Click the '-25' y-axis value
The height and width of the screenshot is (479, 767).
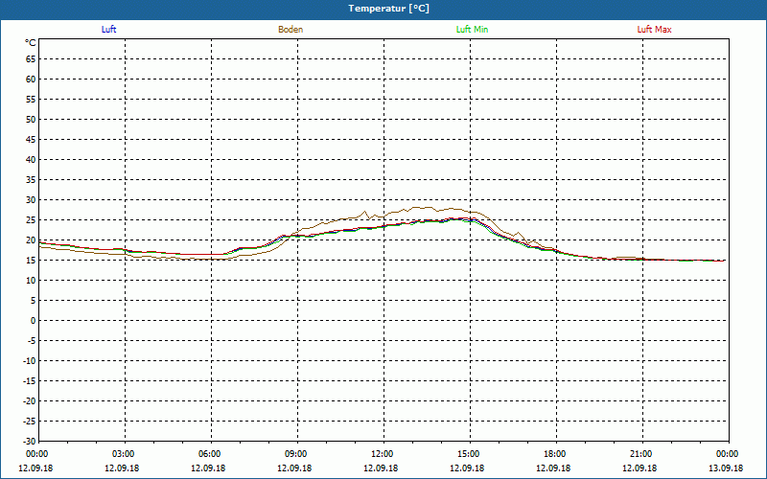point(29,421)
